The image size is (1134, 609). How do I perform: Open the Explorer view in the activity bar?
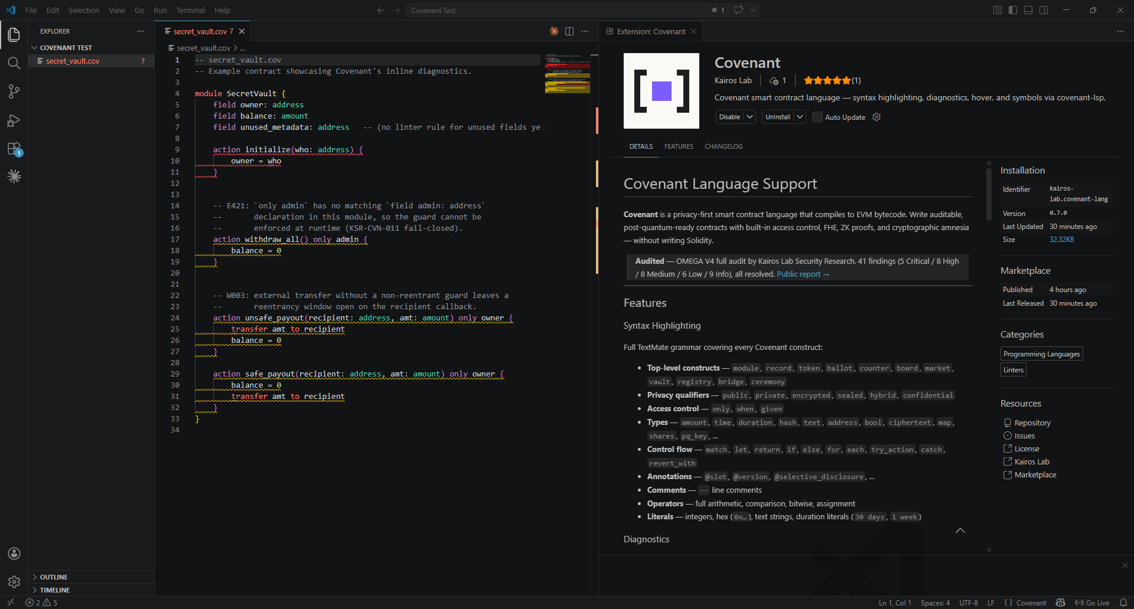pyautogui.click(x=14, y=35)
